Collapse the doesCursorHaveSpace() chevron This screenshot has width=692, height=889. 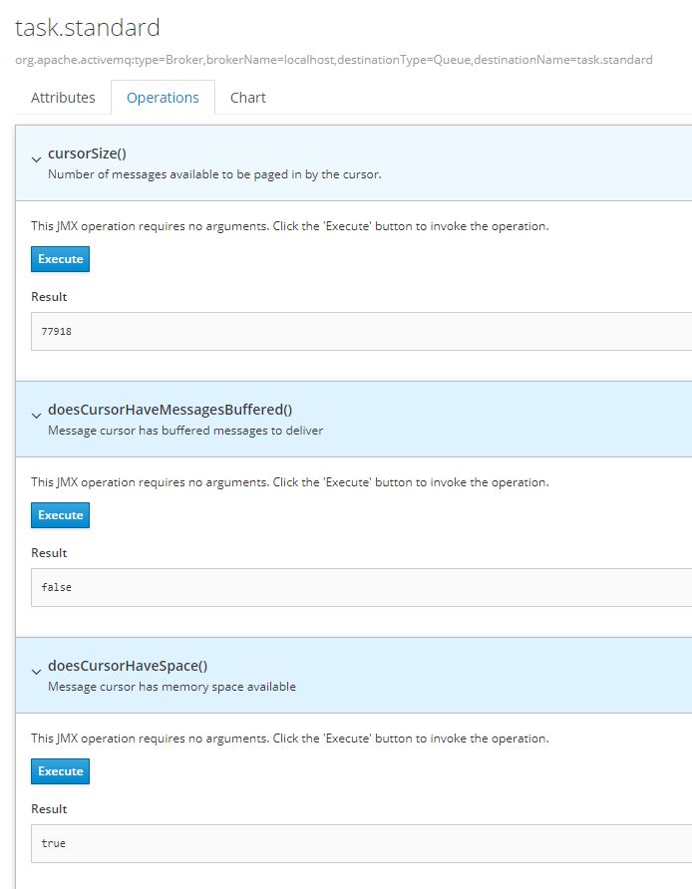(x=36, y=672)
